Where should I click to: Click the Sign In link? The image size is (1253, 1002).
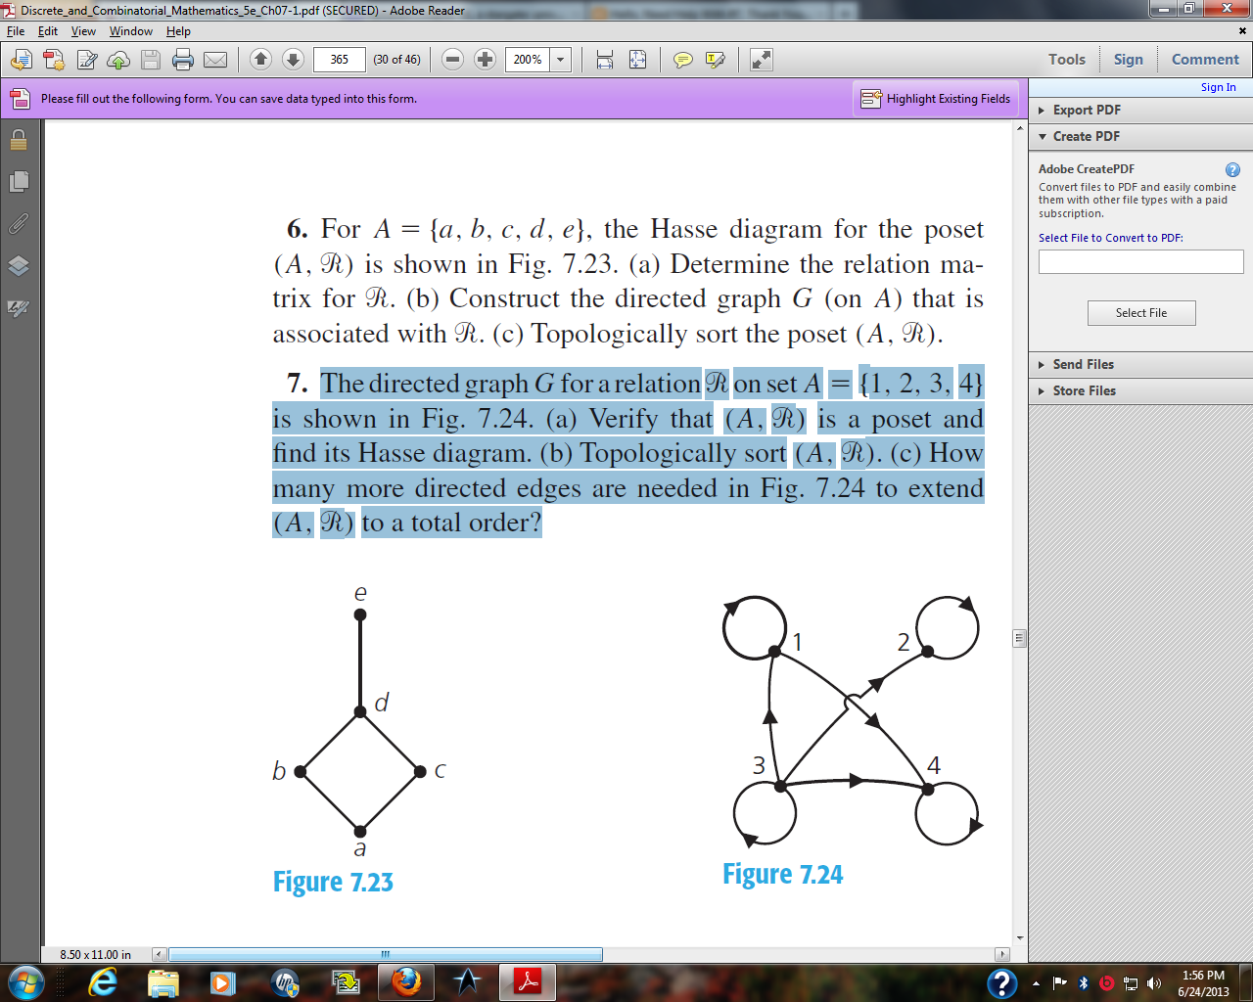pos(1218,87)
